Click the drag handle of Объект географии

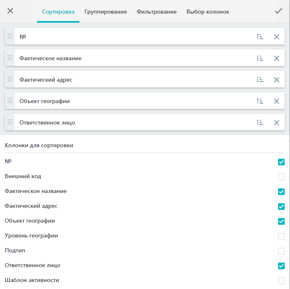pos(10,101)
